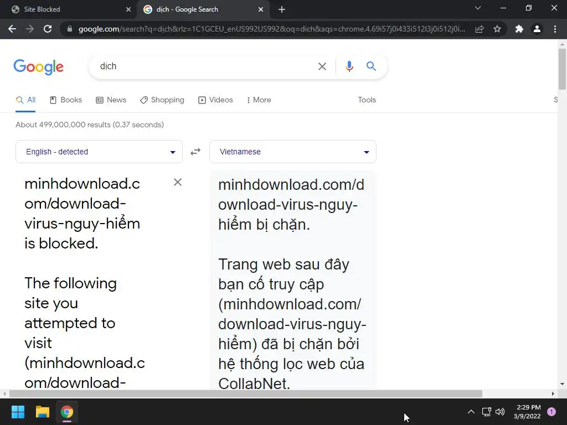Switch to News search results
Image resolution: width=567 pixels, height=425 pixels.
pos(111,100)
